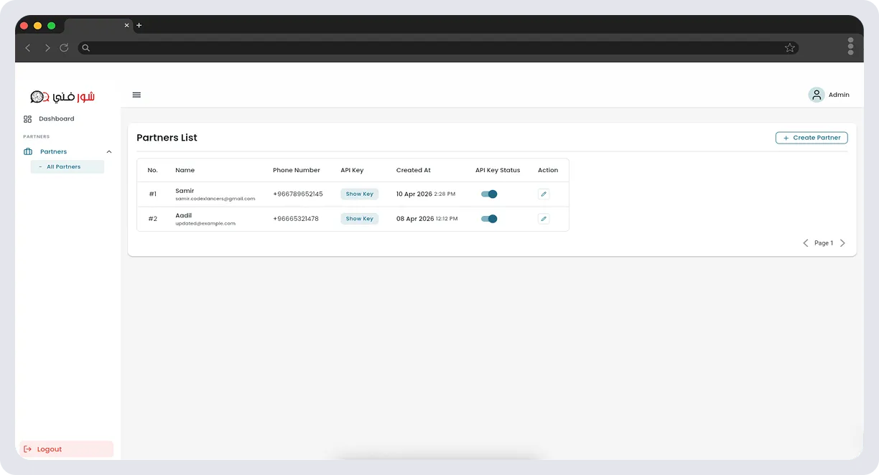This screenshot has width=879, height=475.
Task: Click the browser address bar
Action: point(438,48)
